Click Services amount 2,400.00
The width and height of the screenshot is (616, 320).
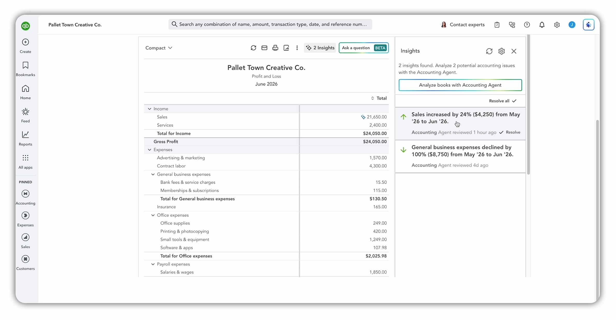point(378,125)
